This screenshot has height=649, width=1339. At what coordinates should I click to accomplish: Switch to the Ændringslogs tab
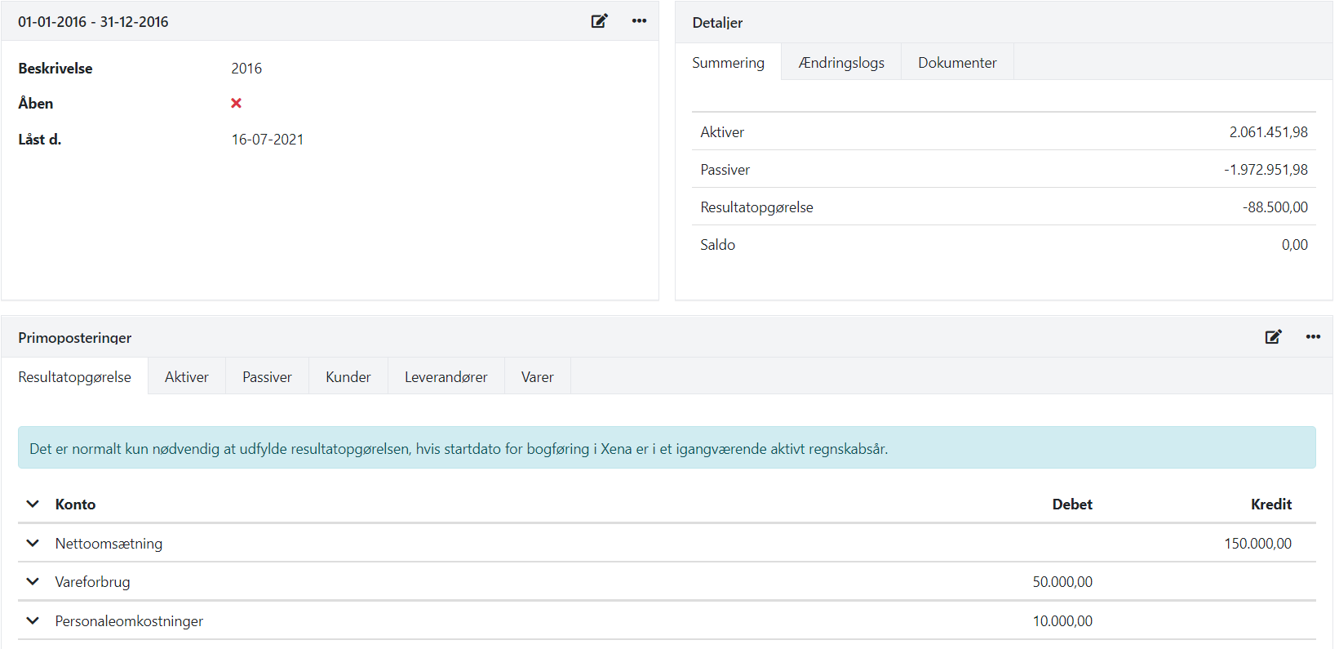(841, 63)
